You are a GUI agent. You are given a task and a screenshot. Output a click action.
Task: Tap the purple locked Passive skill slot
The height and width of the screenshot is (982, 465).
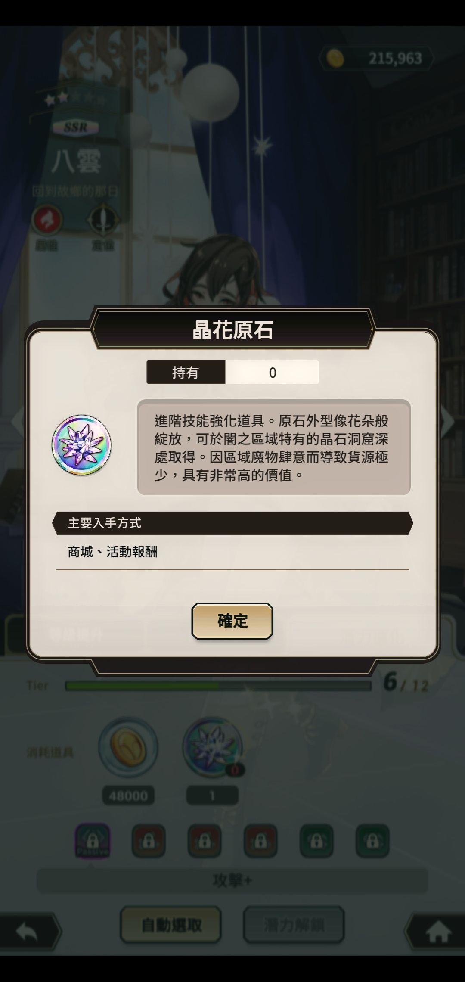[x=93, y=840]
